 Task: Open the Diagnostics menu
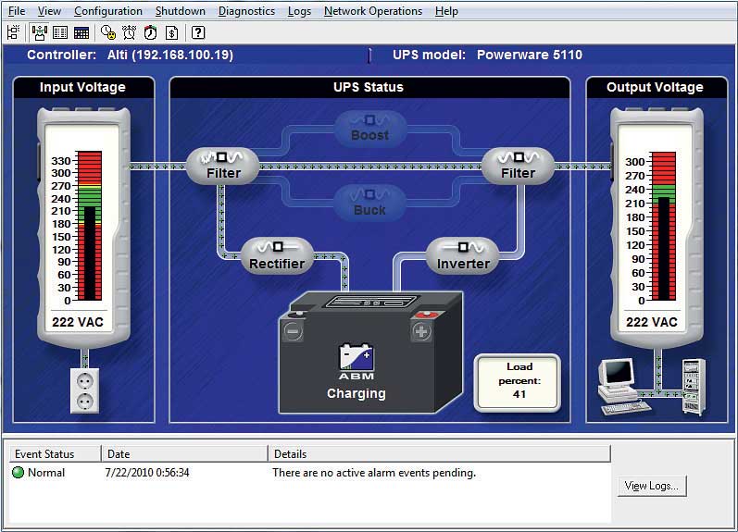click(246, 11)
